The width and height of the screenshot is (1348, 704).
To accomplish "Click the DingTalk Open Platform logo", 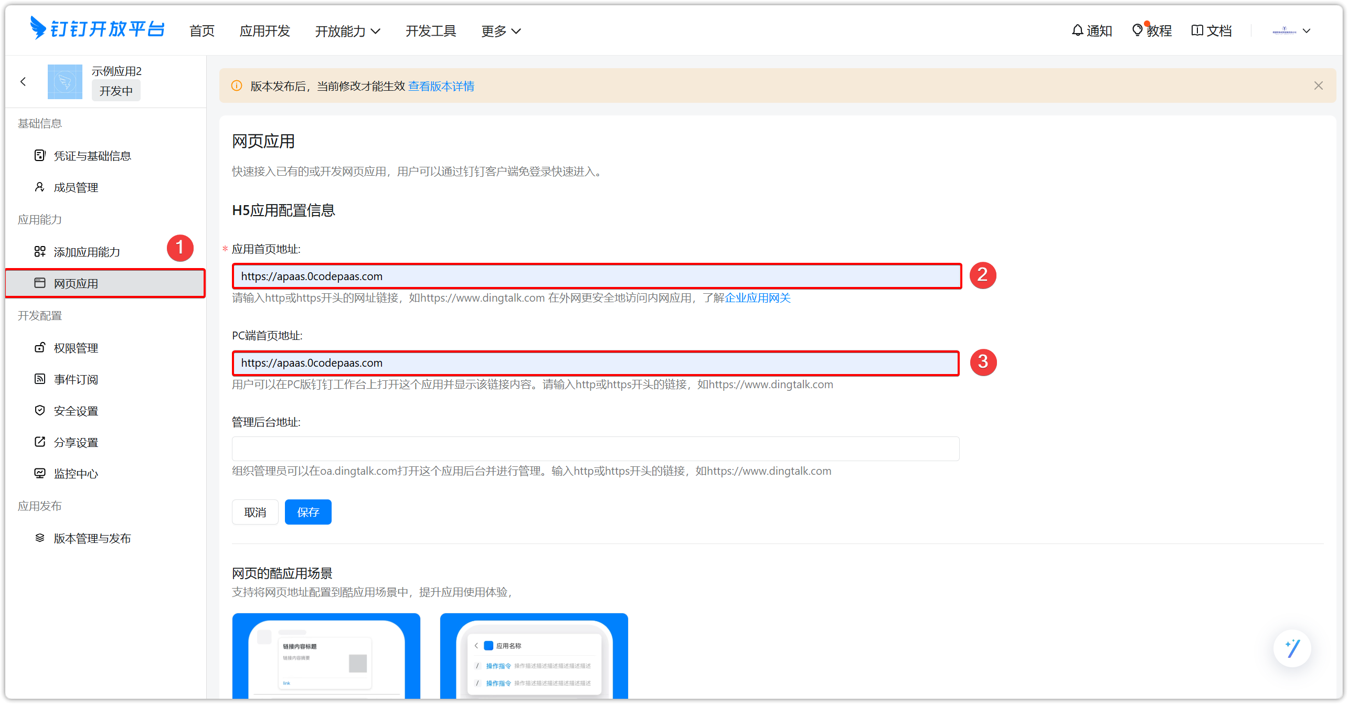I will pyautogui.click(x=98, y=29).
